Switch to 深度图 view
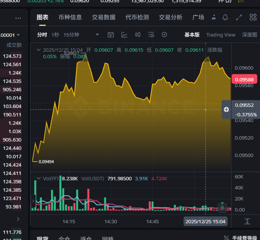 point(250,35)
